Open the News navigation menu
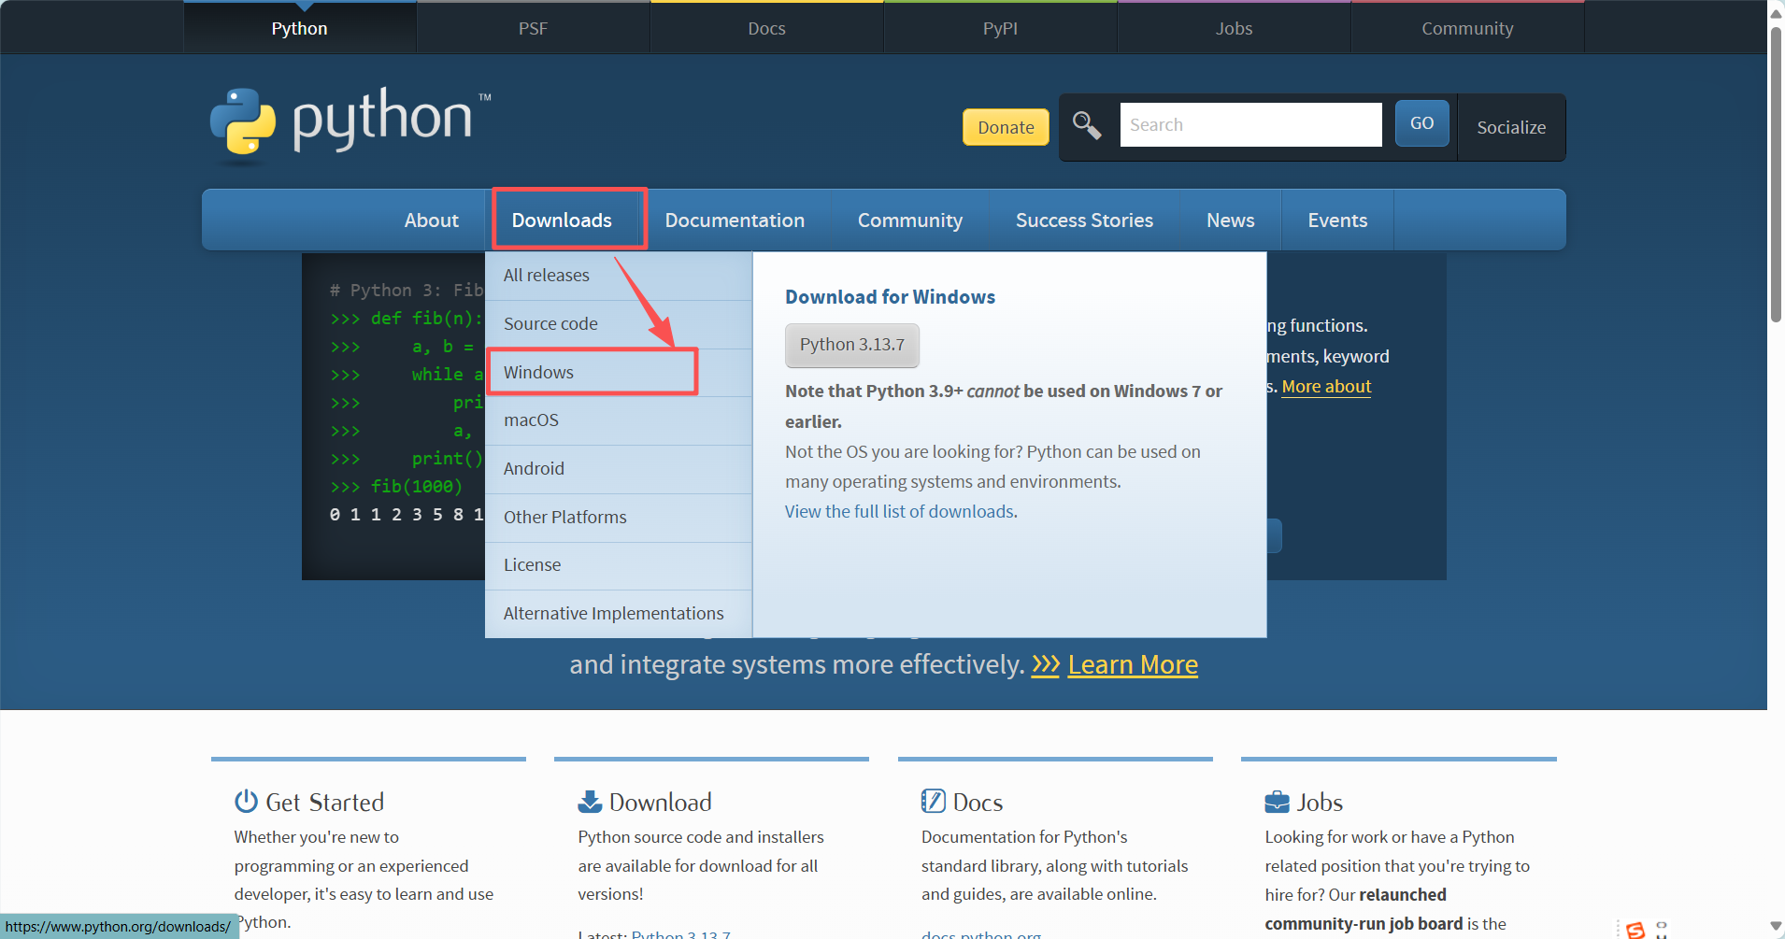The image size is (1785, 939). tap(1230, 220)
